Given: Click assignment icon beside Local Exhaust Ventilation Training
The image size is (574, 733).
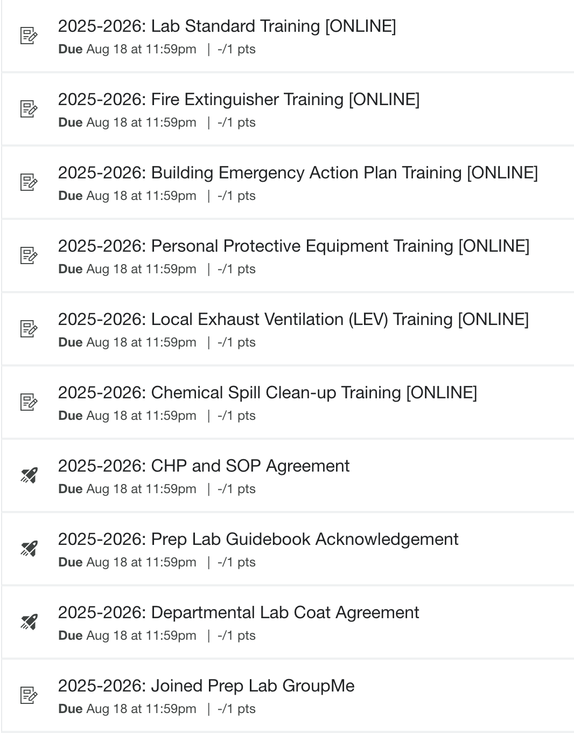Looking at the screenshot, I should 29,329.
